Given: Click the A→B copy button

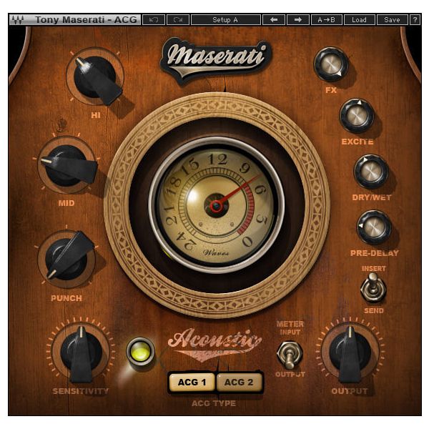Looking at the screenshot, I should click(326, 20).
